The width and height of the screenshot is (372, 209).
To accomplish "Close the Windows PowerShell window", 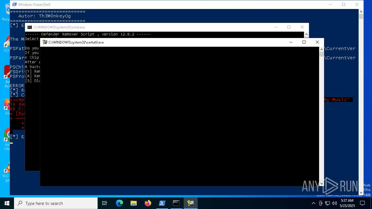I will pyautogui.click(x=357, y=4).
